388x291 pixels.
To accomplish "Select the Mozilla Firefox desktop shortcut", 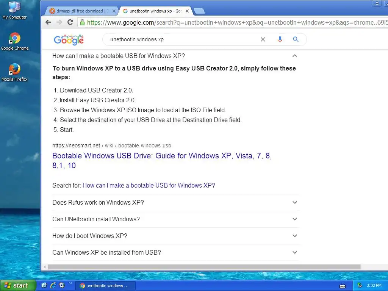I will tap(14, 72).
